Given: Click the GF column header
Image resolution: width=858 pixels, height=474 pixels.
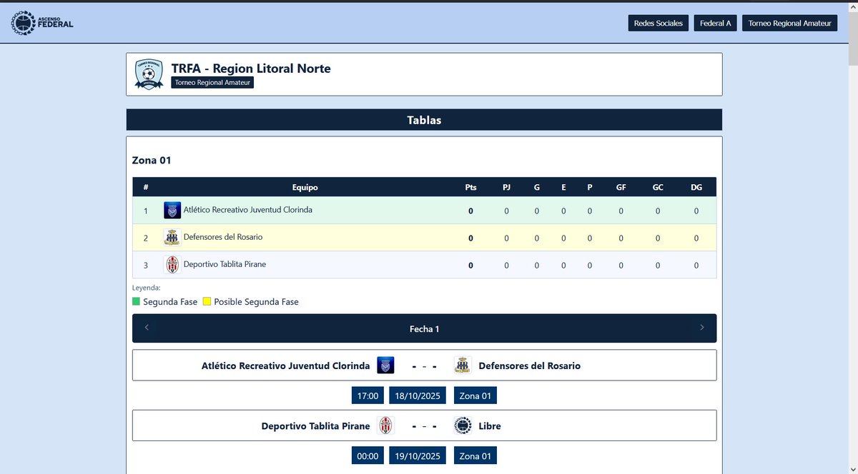Looking at the screenshot, I should coord(621,188).
